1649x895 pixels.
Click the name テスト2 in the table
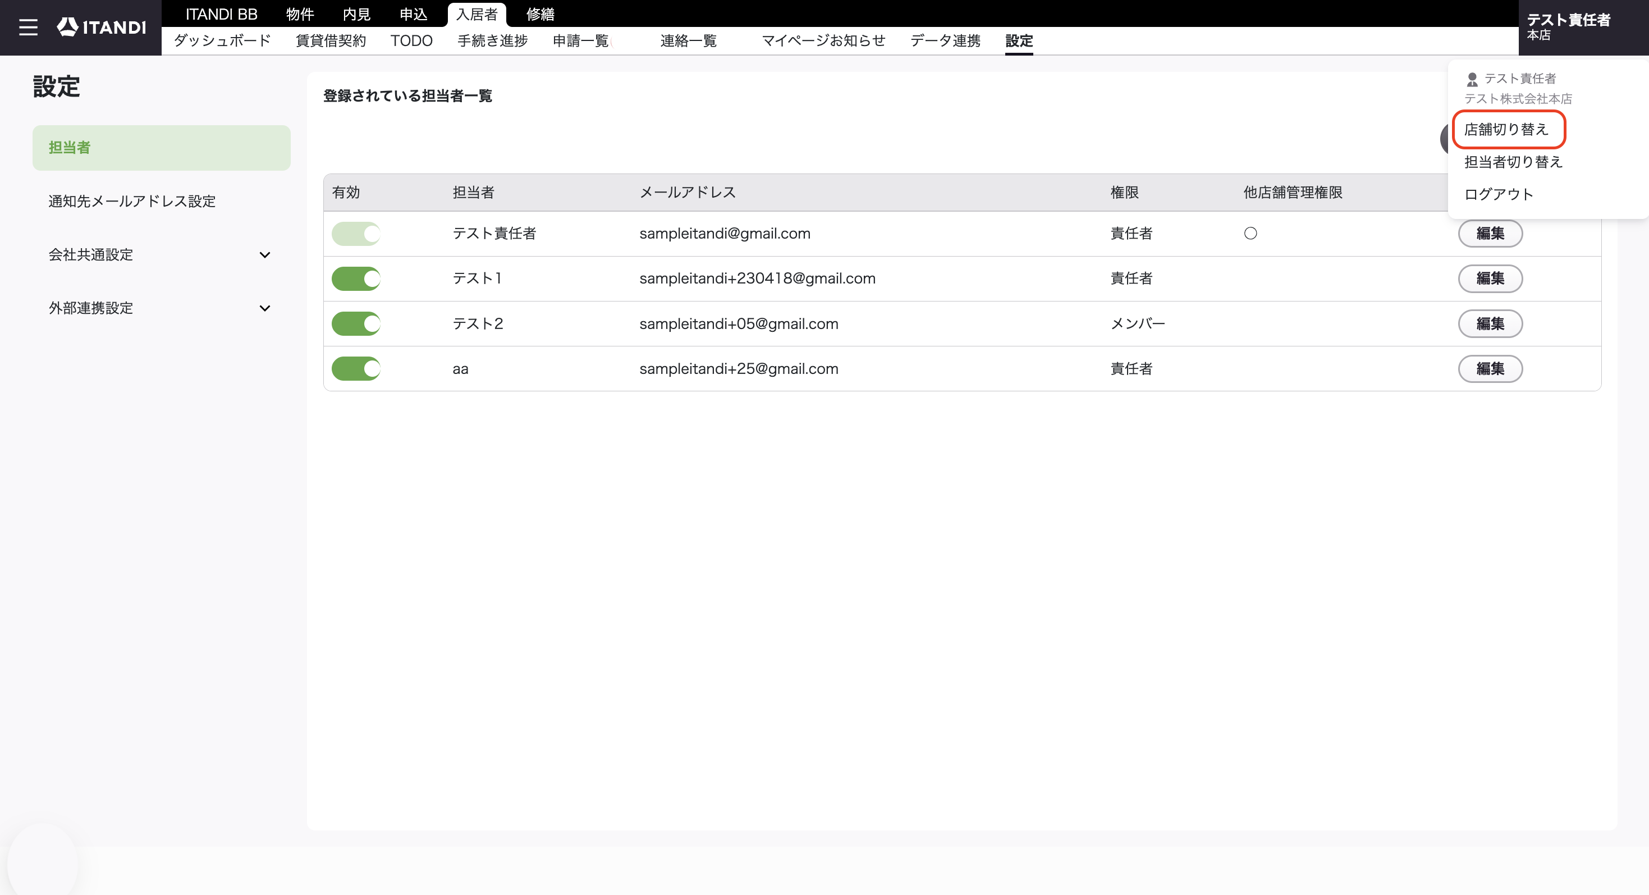[478, 324]
